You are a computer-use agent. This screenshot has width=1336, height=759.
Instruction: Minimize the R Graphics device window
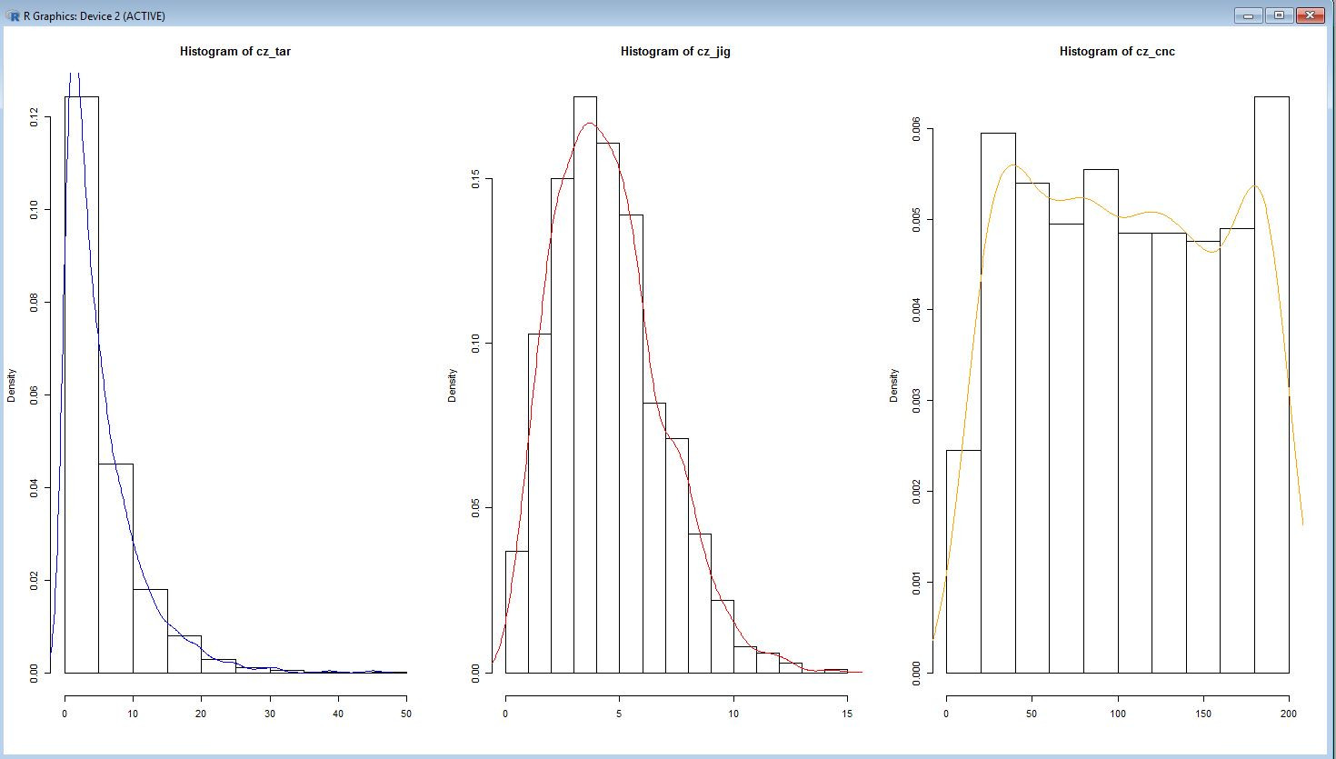1248,15
